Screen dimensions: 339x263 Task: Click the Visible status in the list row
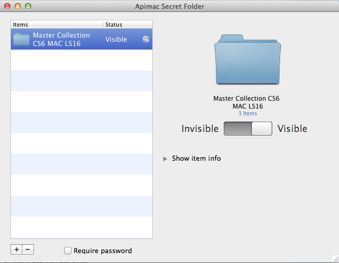116,39
